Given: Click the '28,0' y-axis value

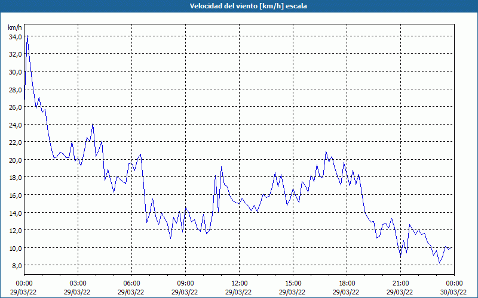Looking at the screenshot, I should tap(16, 90).
